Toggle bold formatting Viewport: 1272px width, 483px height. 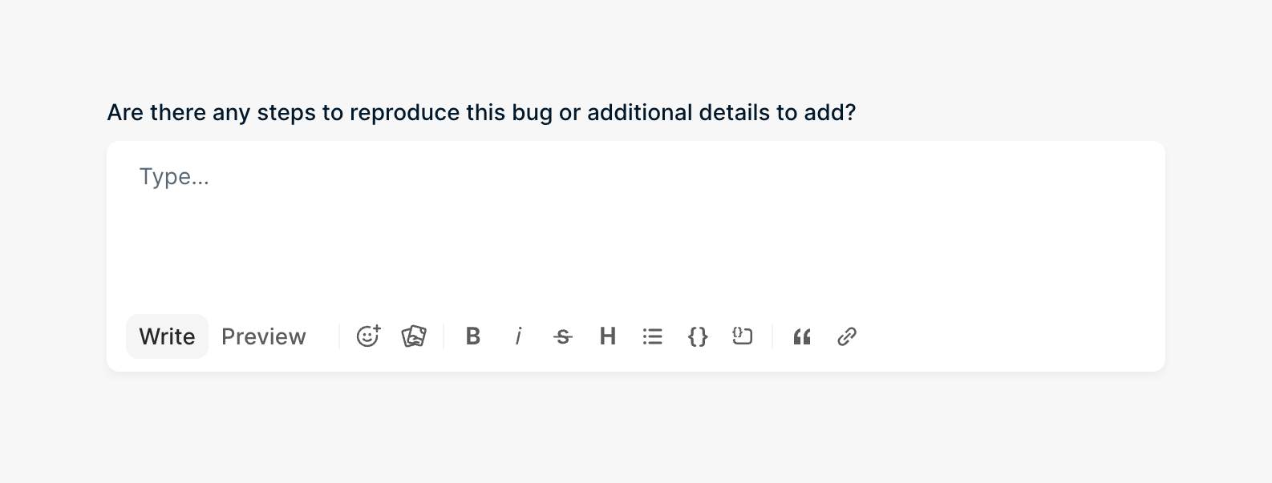(x=473, y=336)
